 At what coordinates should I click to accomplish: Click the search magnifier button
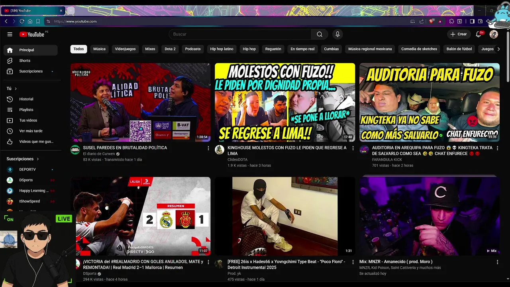point(320,34)
